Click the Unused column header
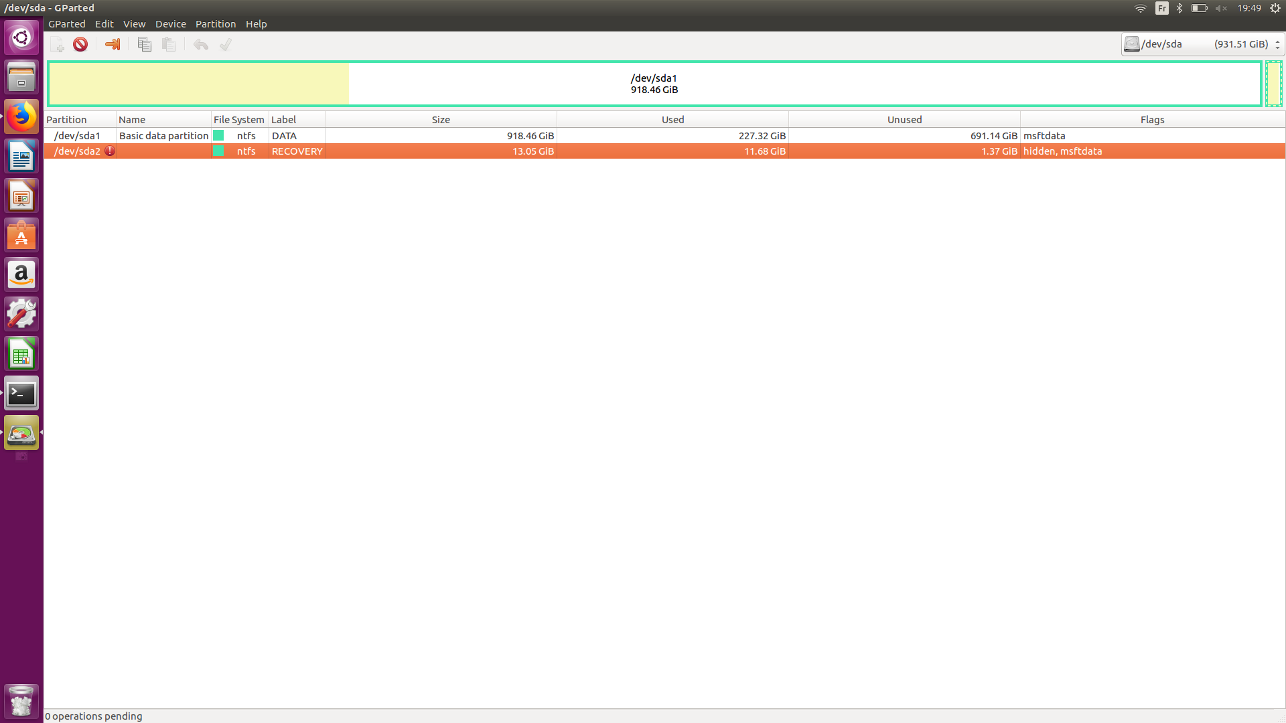1286x723 pixels. coord(904,120)
